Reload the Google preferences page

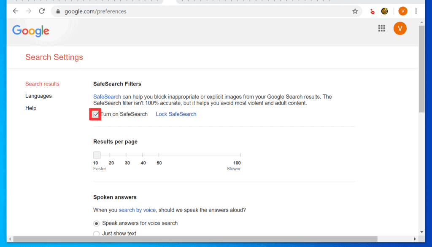pos(42,11)
